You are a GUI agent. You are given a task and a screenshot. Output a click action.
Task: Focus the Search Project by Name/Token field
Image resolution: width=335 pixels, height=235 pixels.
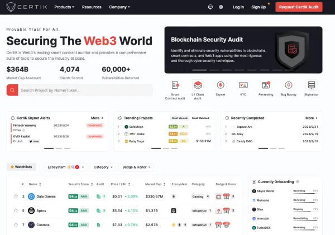[x=84, y=90]
